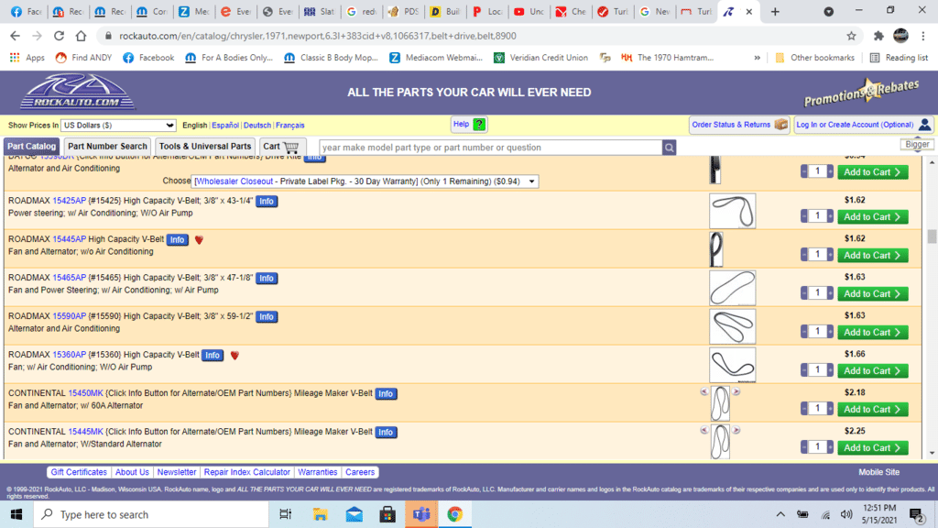
Task: Bookmark this page with the star icon
Action: pos(851,36)
